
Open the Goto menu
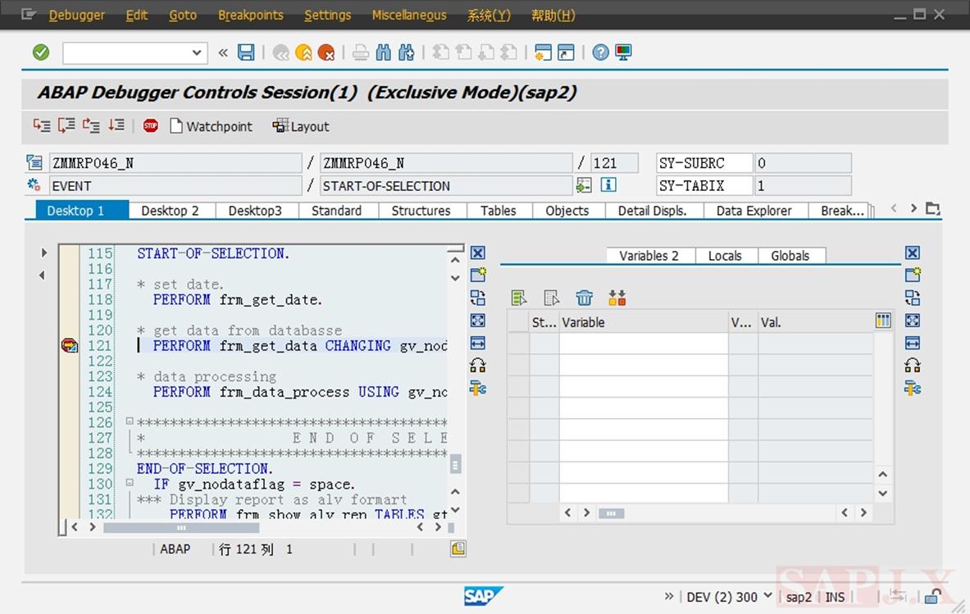[183, 15]
